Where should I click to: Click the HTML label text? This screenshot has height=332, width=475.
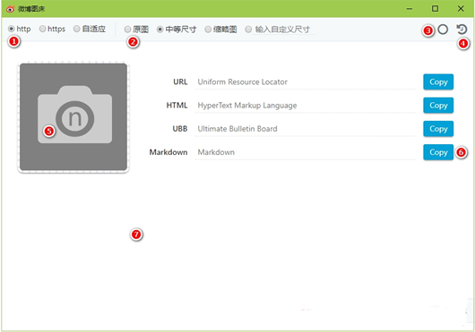[x=177, y=106]
